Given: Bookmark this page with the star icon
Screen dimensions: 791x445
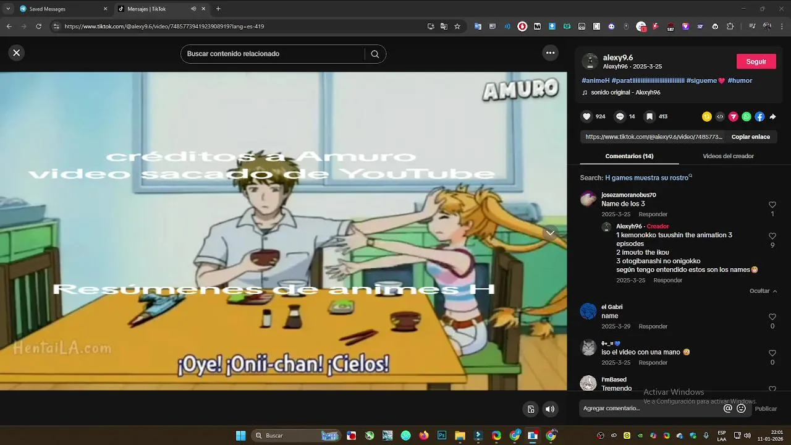Looking at the screenshot, I should pyautogui.click(x=457, y=27).
